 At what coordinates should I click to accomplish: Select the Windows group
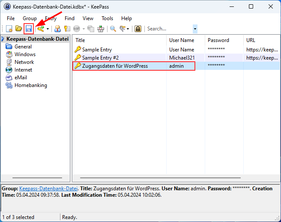25,54
